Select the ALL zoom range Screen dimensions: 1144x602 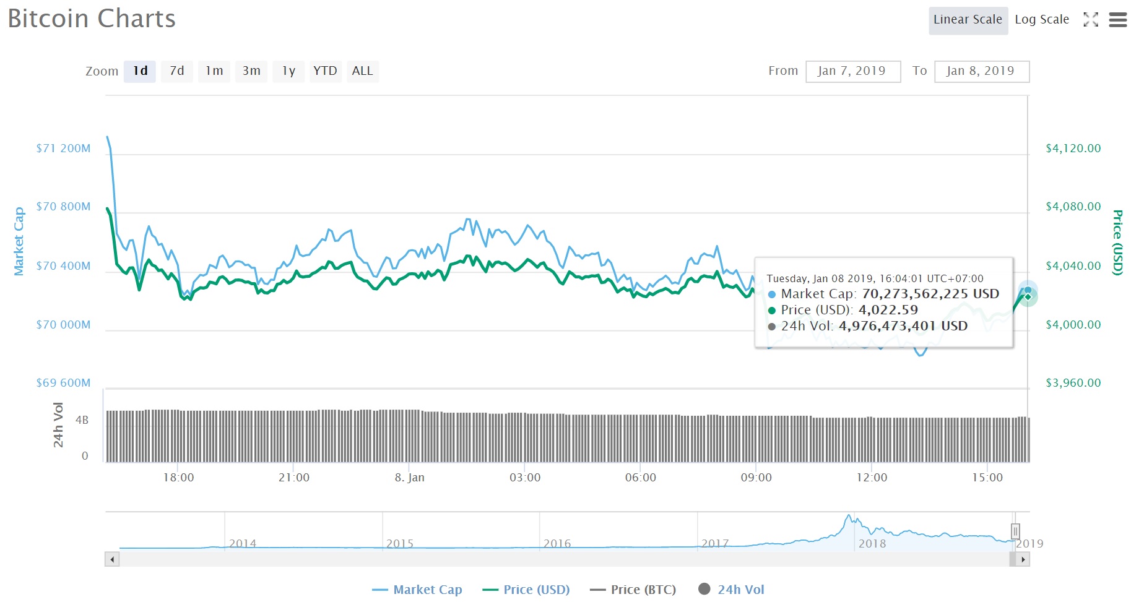tap(363, 71)
